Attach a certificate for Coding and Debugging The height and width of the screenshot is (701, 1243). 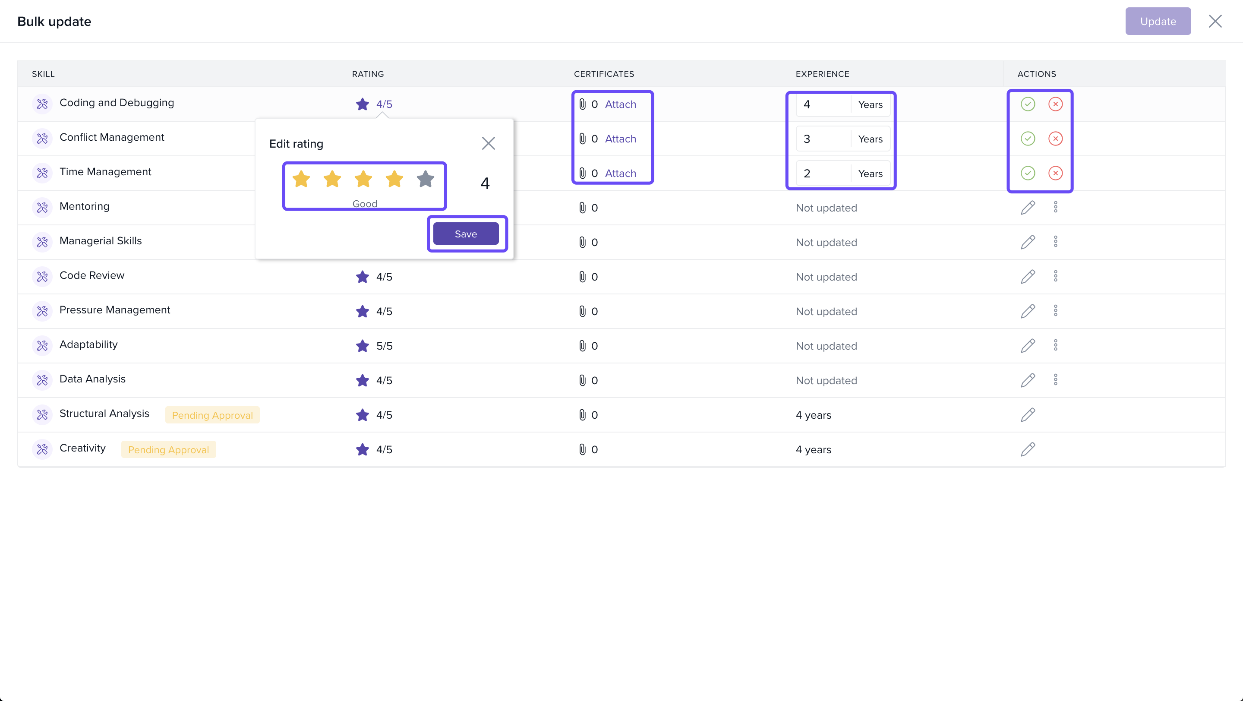[x=620, y=104]
